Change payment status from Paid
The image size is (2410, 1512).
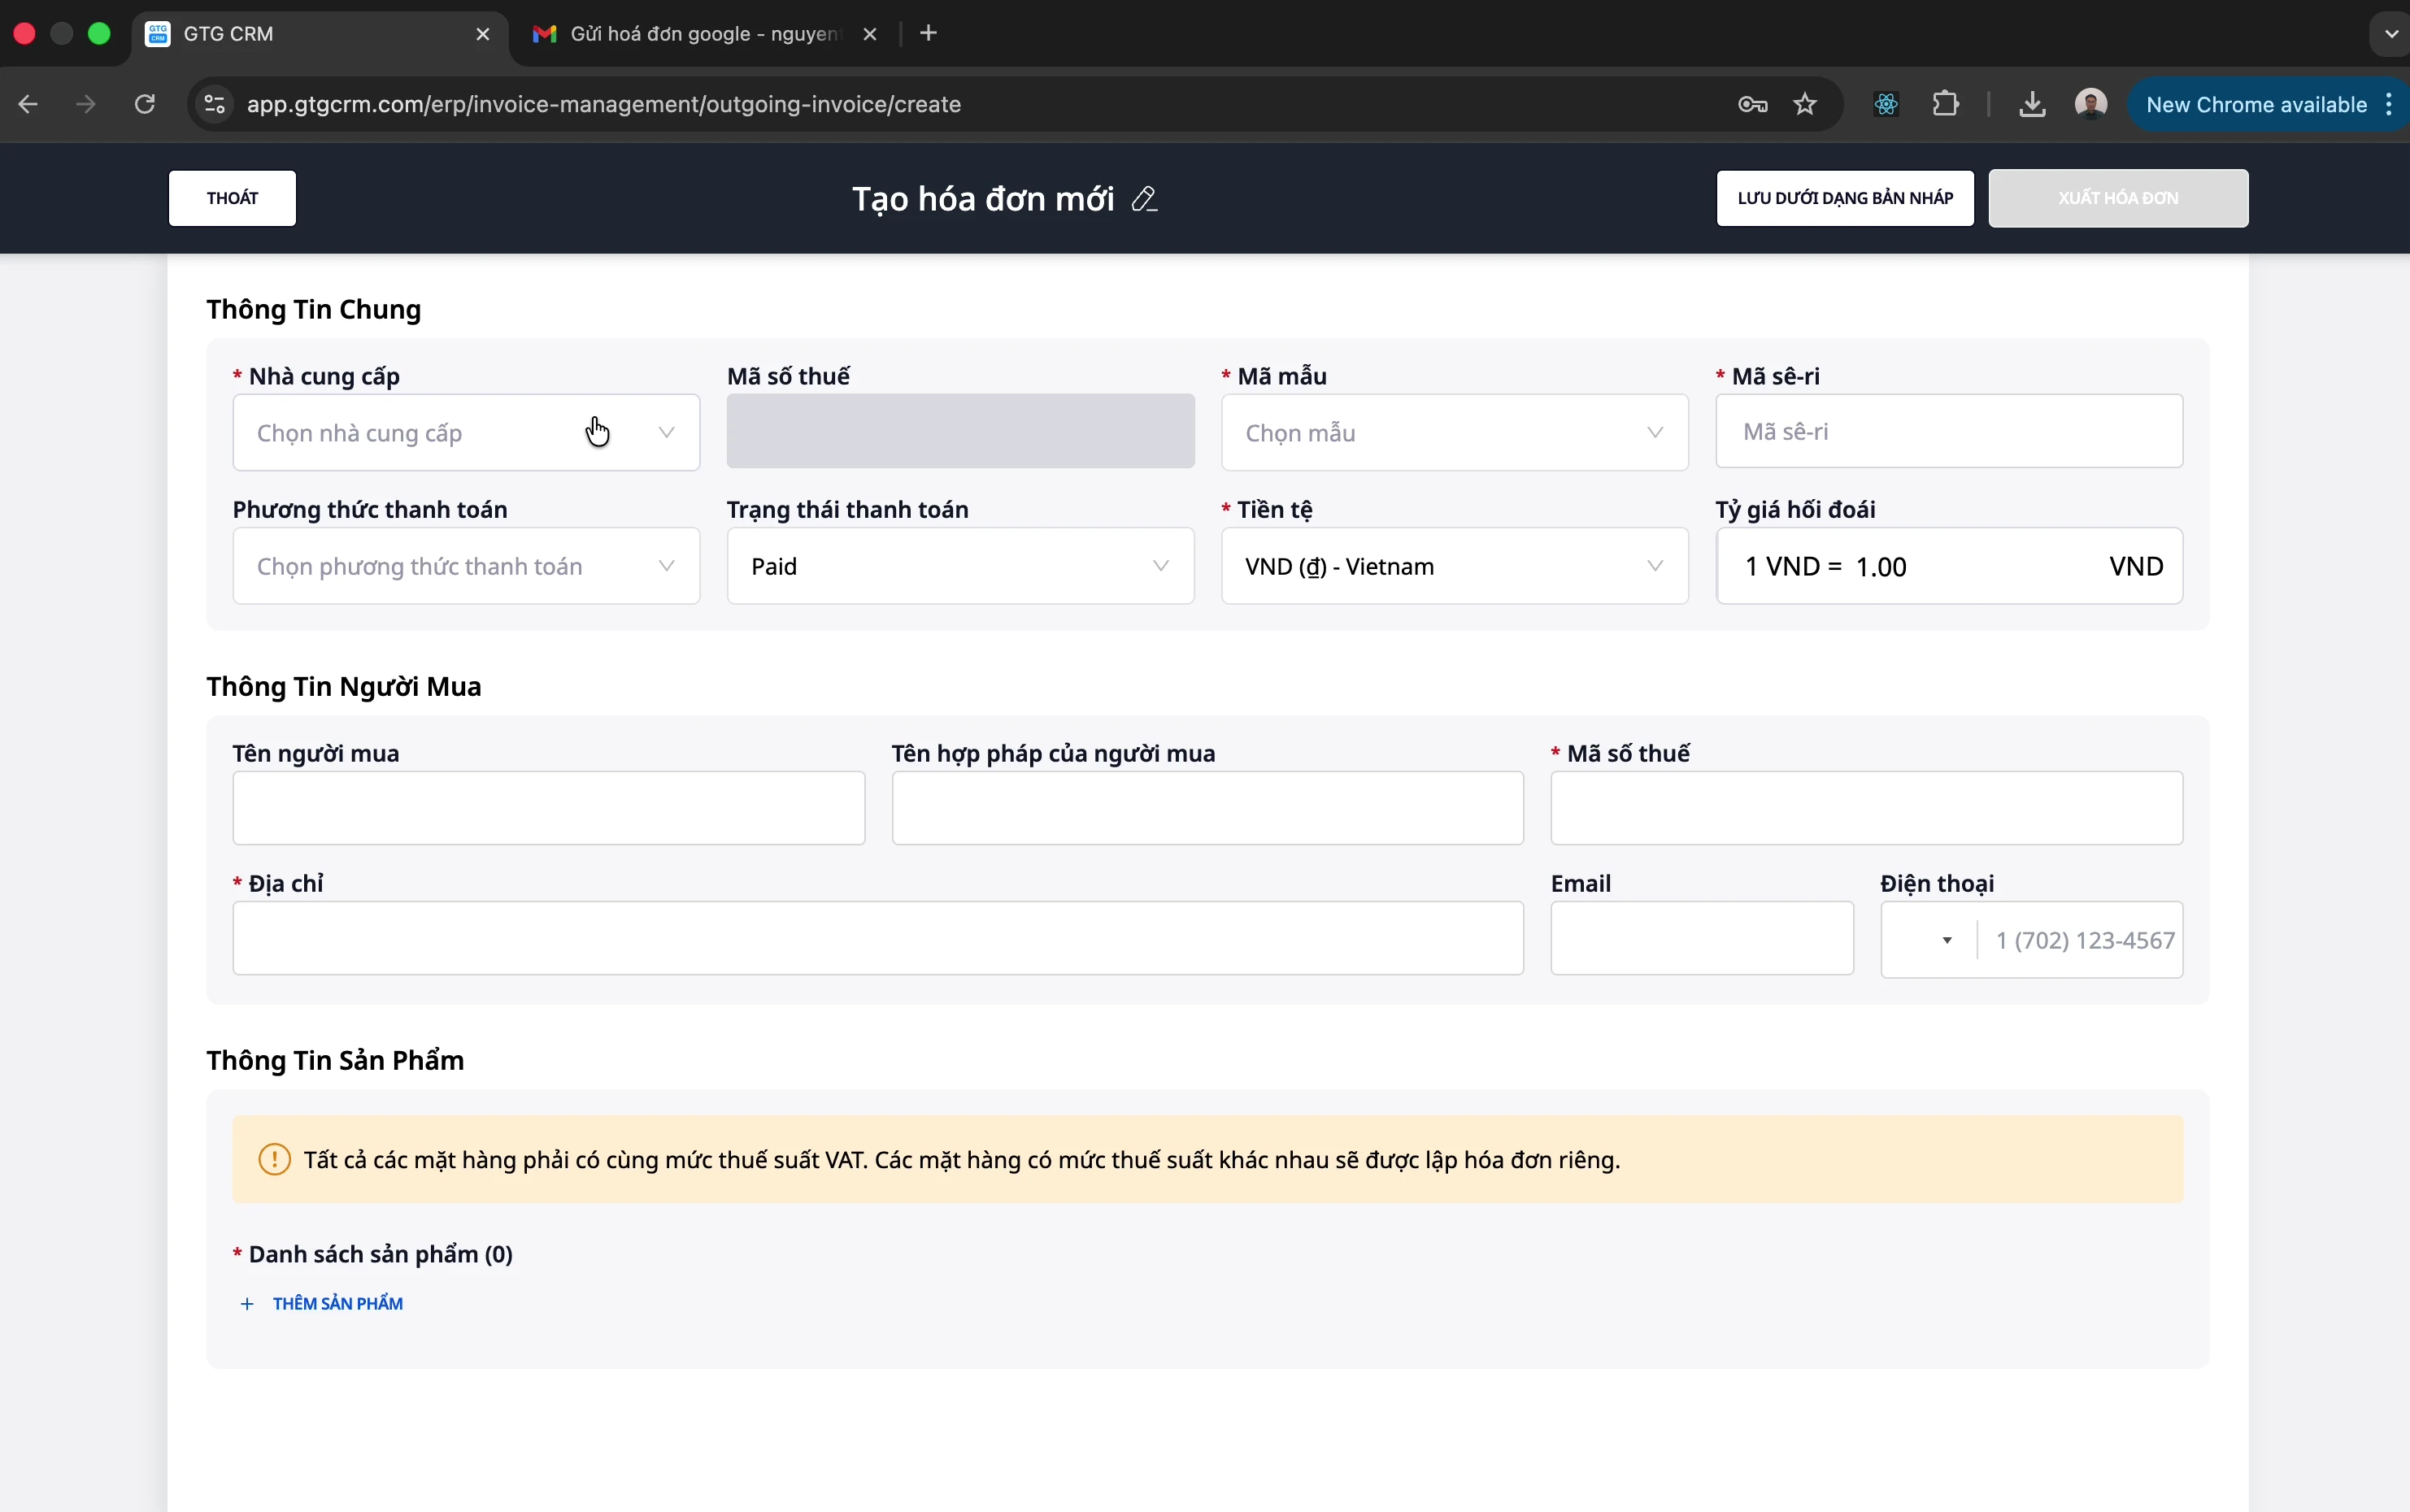[x=959, y=566]
